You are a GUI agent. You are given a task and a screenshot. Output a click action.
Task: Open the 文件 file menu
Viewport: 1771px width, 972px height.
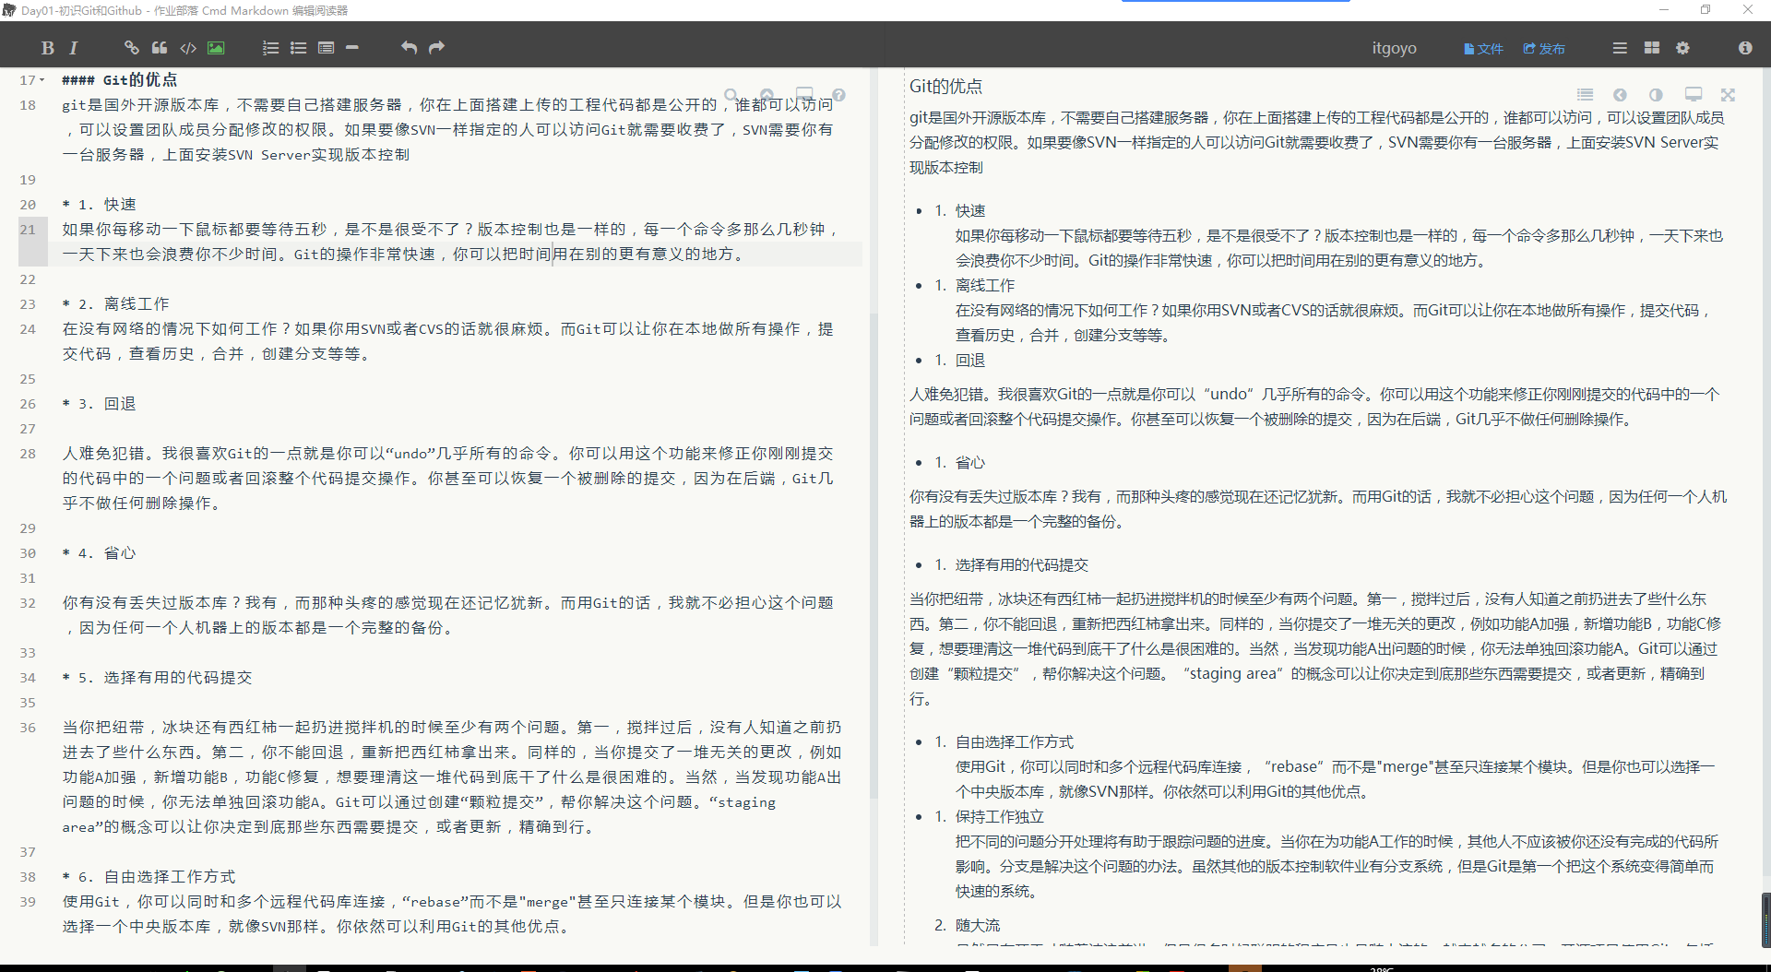pyautogui.click(x=1483, y=49)
